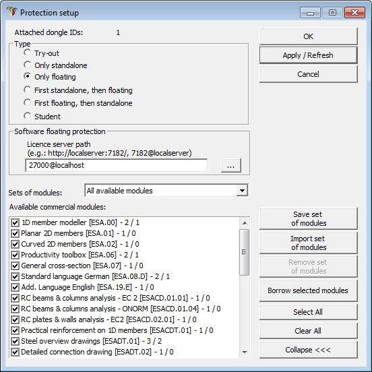Click the scroll down arrow of modules list
The image size is (372, 372).
(x=245, y=352)
